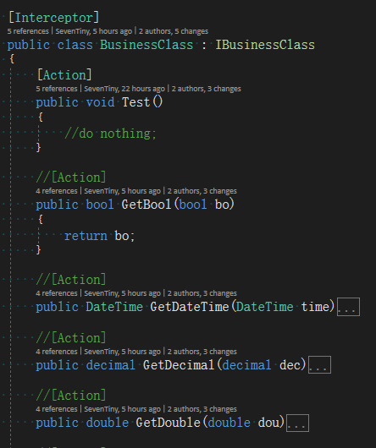Click the BusinessClass class name
Viewport: 376px width, 448px height.
pos(147,45)
